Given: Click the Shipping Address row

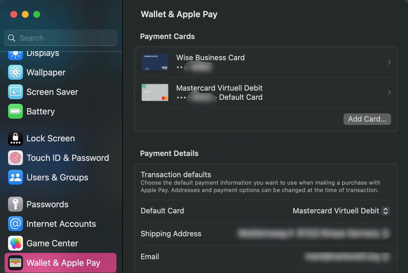Looking at the screenshot, I should (265, 234).
